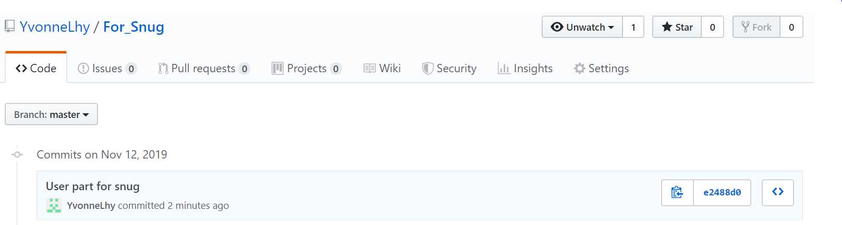Switch to the Code tab
Screen dimensions: 842x225
(x=36, y=68)
